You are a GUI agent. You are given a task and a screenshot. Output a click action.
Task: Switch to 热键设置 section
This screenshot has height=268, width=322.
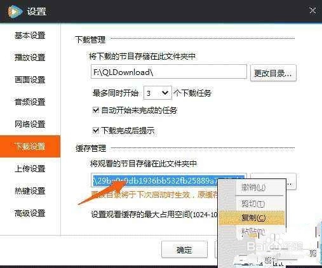click(x=30, y=191)
